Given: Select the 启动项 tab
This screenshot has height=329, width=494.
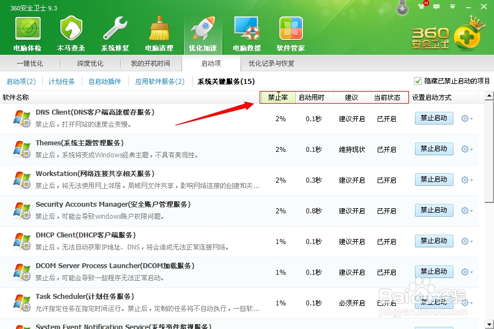Looking at the screenshot, I should 211,64.
